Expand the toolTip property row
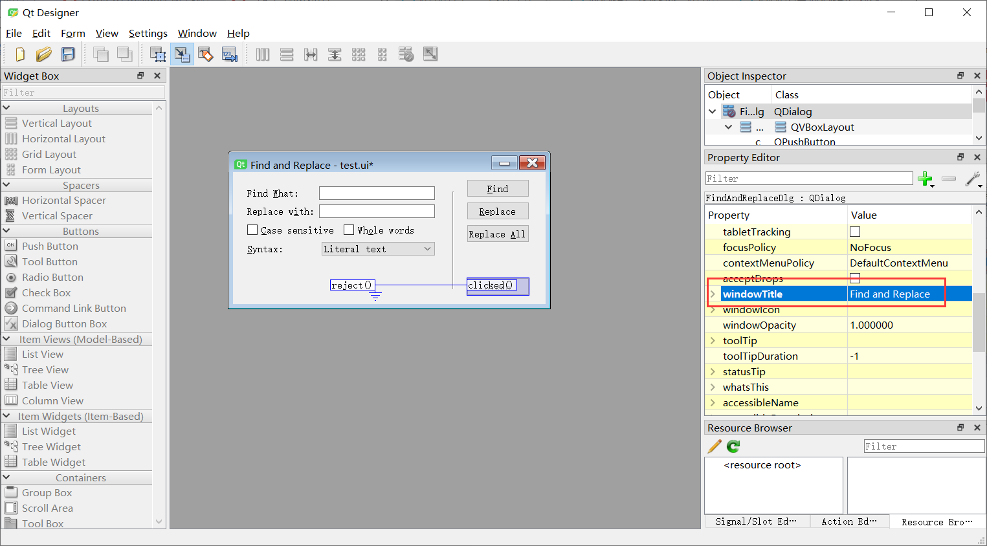This screenshot has height=546, width=987. click(x=713, y=340)
